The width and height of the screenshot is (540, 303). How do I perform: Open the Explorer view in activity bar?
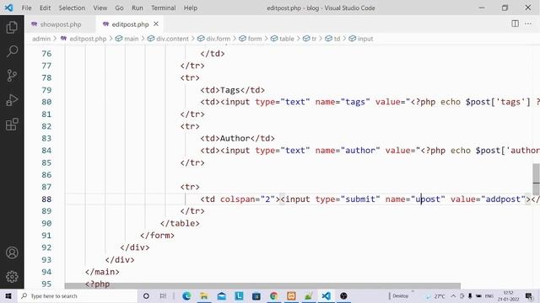tap(12, 27)
